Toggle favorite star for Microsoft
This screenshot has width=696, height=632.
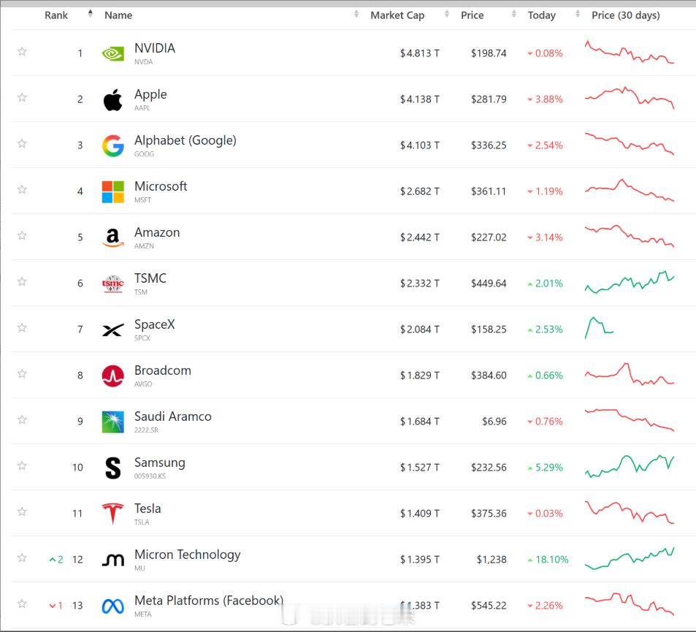point(22,190)
